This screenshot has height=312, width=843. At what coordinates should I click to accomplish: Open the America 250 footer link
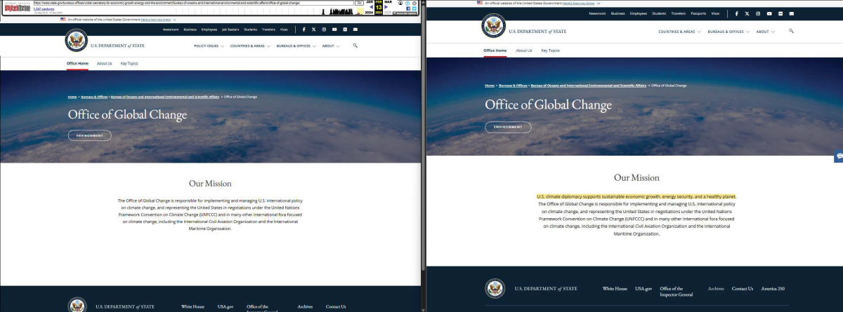(773, 288)
